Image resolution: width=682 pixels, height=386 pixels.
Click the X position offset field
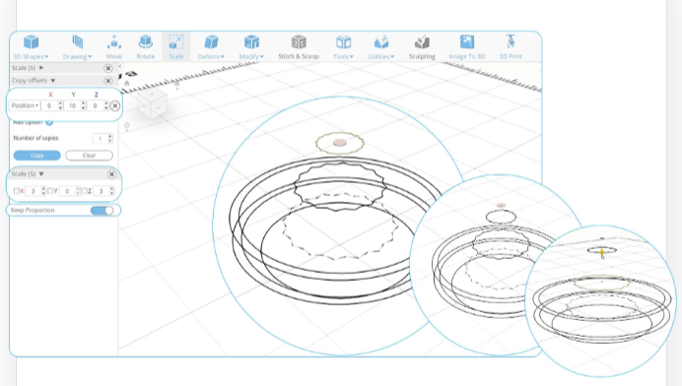[x=52, y=105]
